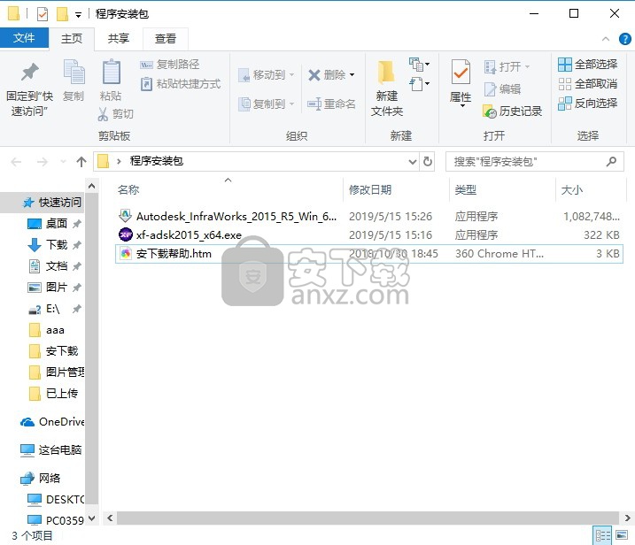Viewport: 635px width, 545px height.
Task: Switch to Large icons view in status bar
Action: pyautogui.click(x=622, y=535)
